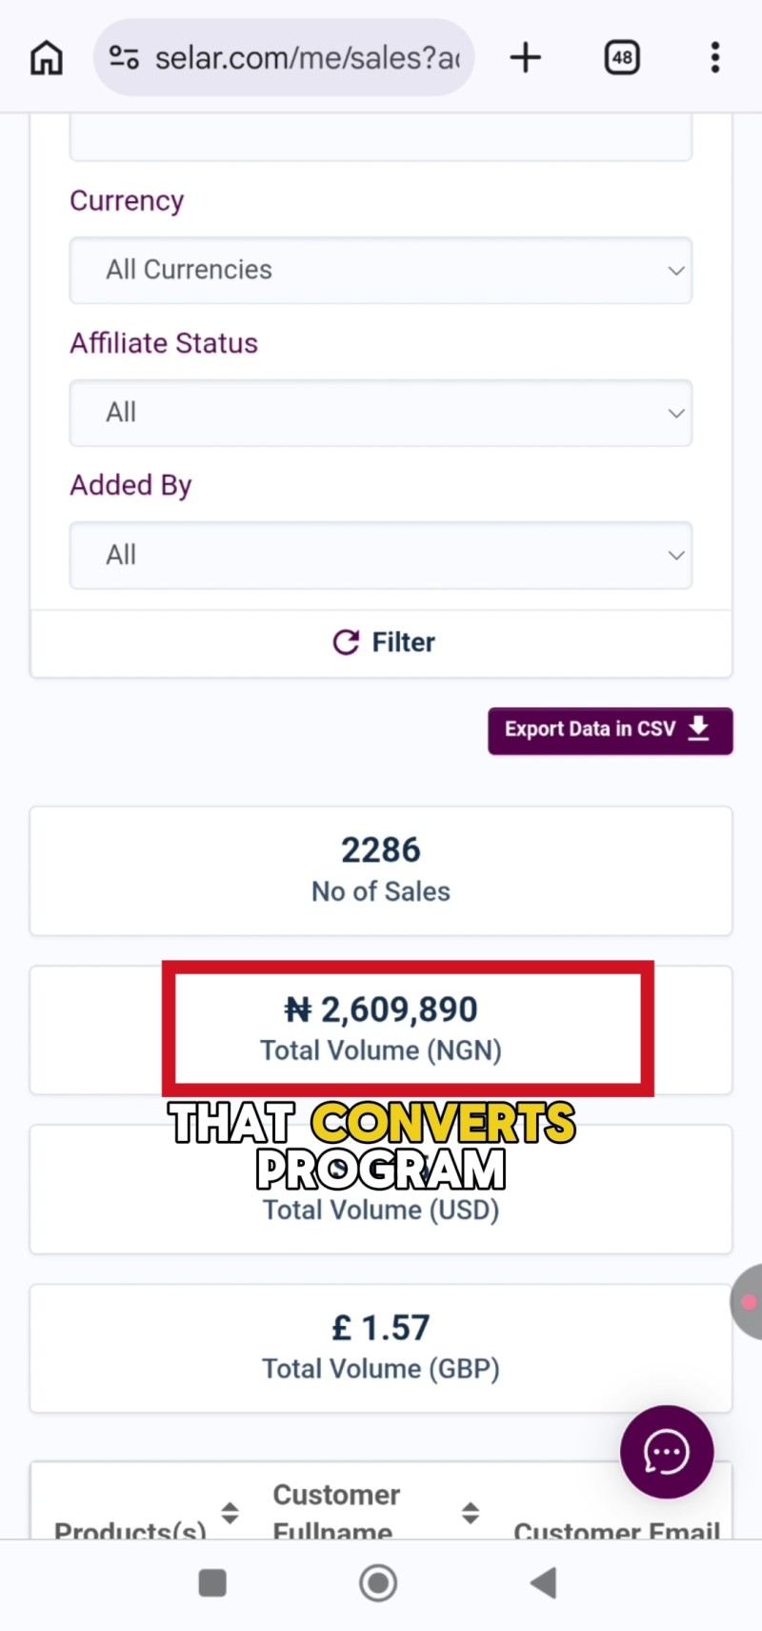Open the purple chat support bubble
762x1631 pixels.
[667, 1452]
